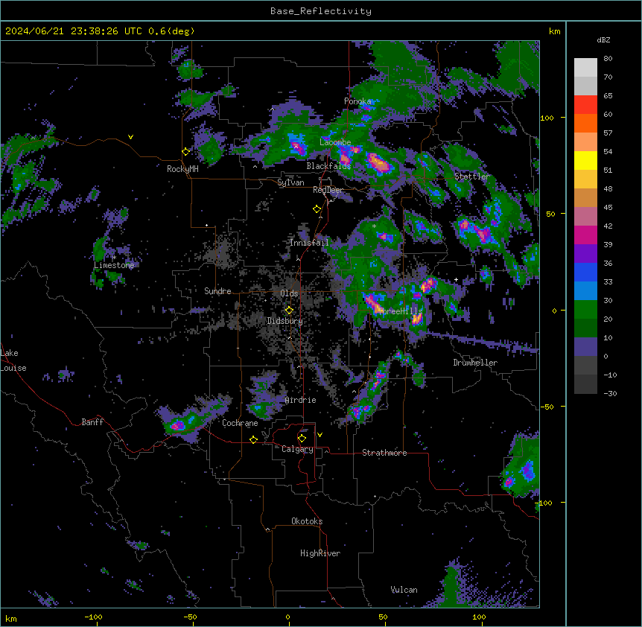Viewport: 642px width, 627px height.
Task: Click the 50 tick on the bottom axis
Action: point(383,617)
